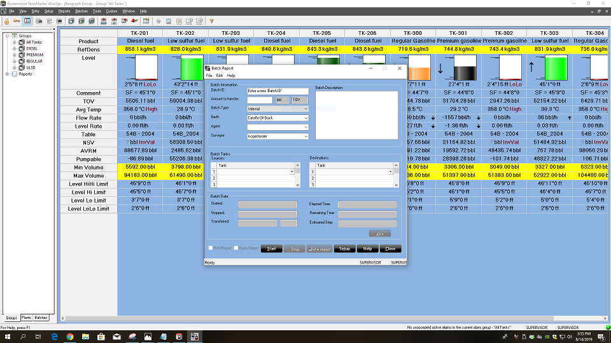Viewport: 611px width, 343px height.
Task: Click the ULSD tank group icon
Action: point(22,67)
